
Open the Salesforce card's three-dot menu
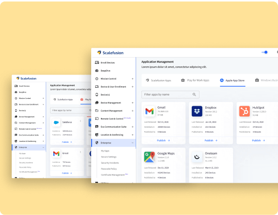(x=80, y=121)
